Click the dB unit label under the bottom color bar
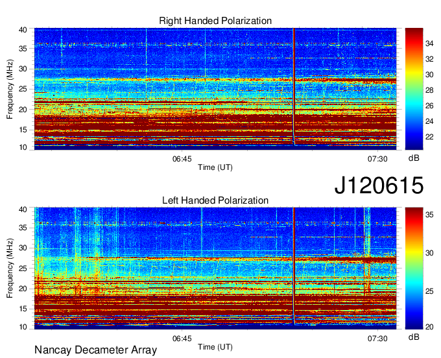Viewport: 441px width, 358px height. [414, 337]
